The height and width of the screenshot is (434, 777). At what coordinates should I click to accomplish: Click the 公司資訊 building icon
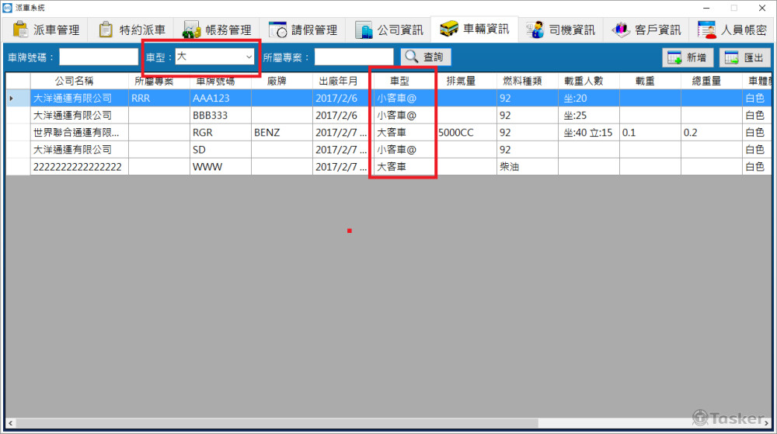364,30
